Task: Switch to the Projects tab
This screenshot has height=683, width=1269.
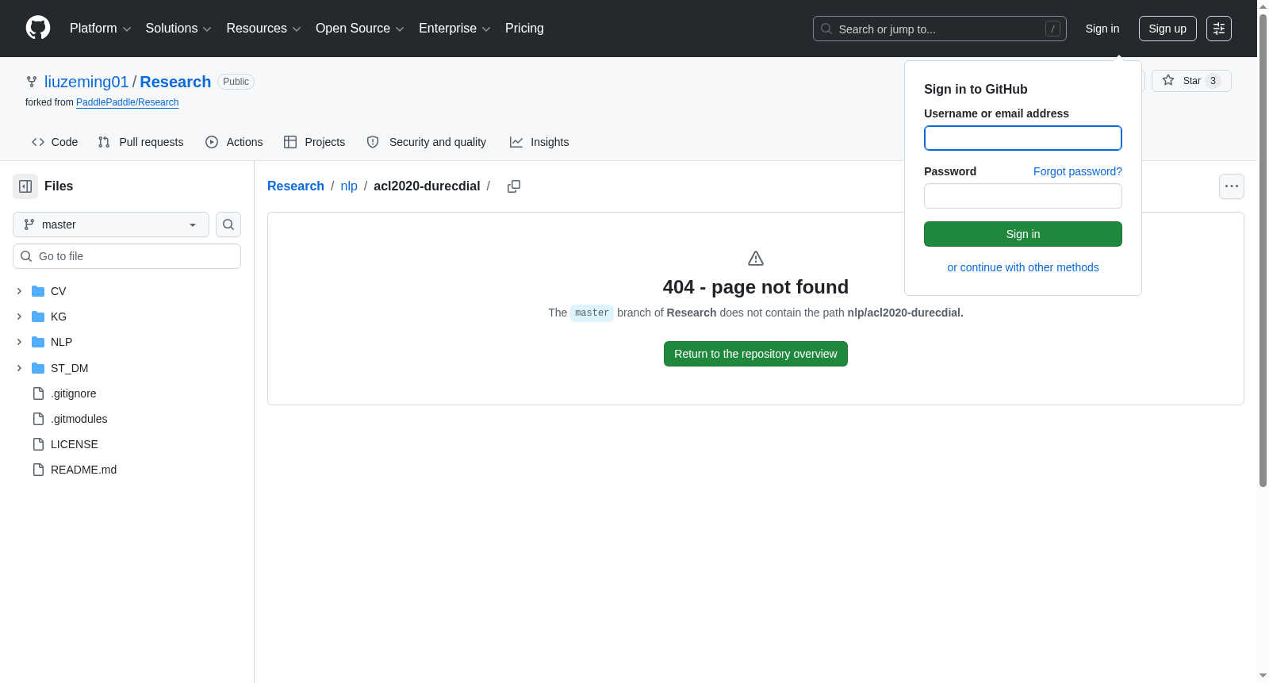Action: coord(315,142)
